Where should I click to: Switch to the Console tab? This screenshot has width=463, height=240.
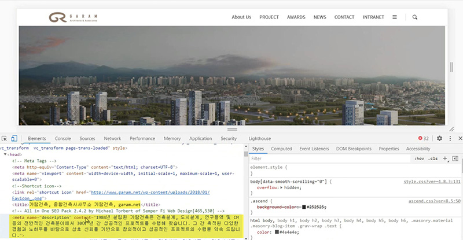(63, 139)
